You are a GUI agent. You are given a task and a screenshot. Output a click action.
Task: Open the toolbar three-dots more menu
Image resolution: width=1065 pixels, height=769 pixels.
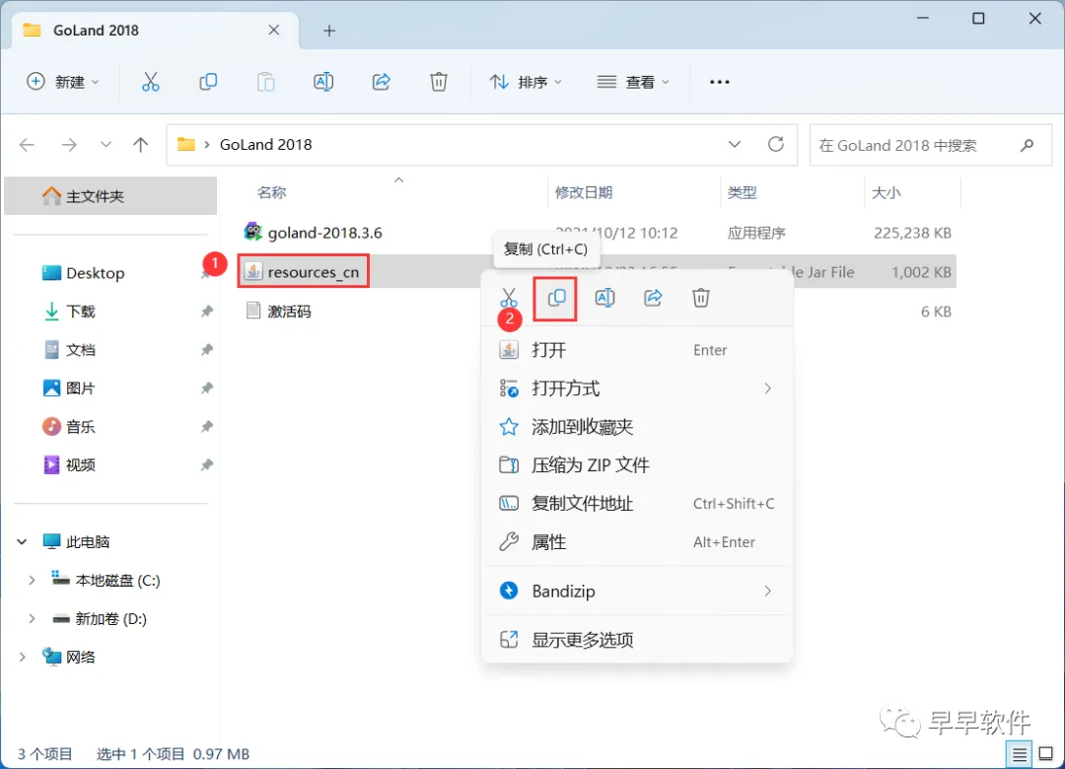click(x=719, y=82)
